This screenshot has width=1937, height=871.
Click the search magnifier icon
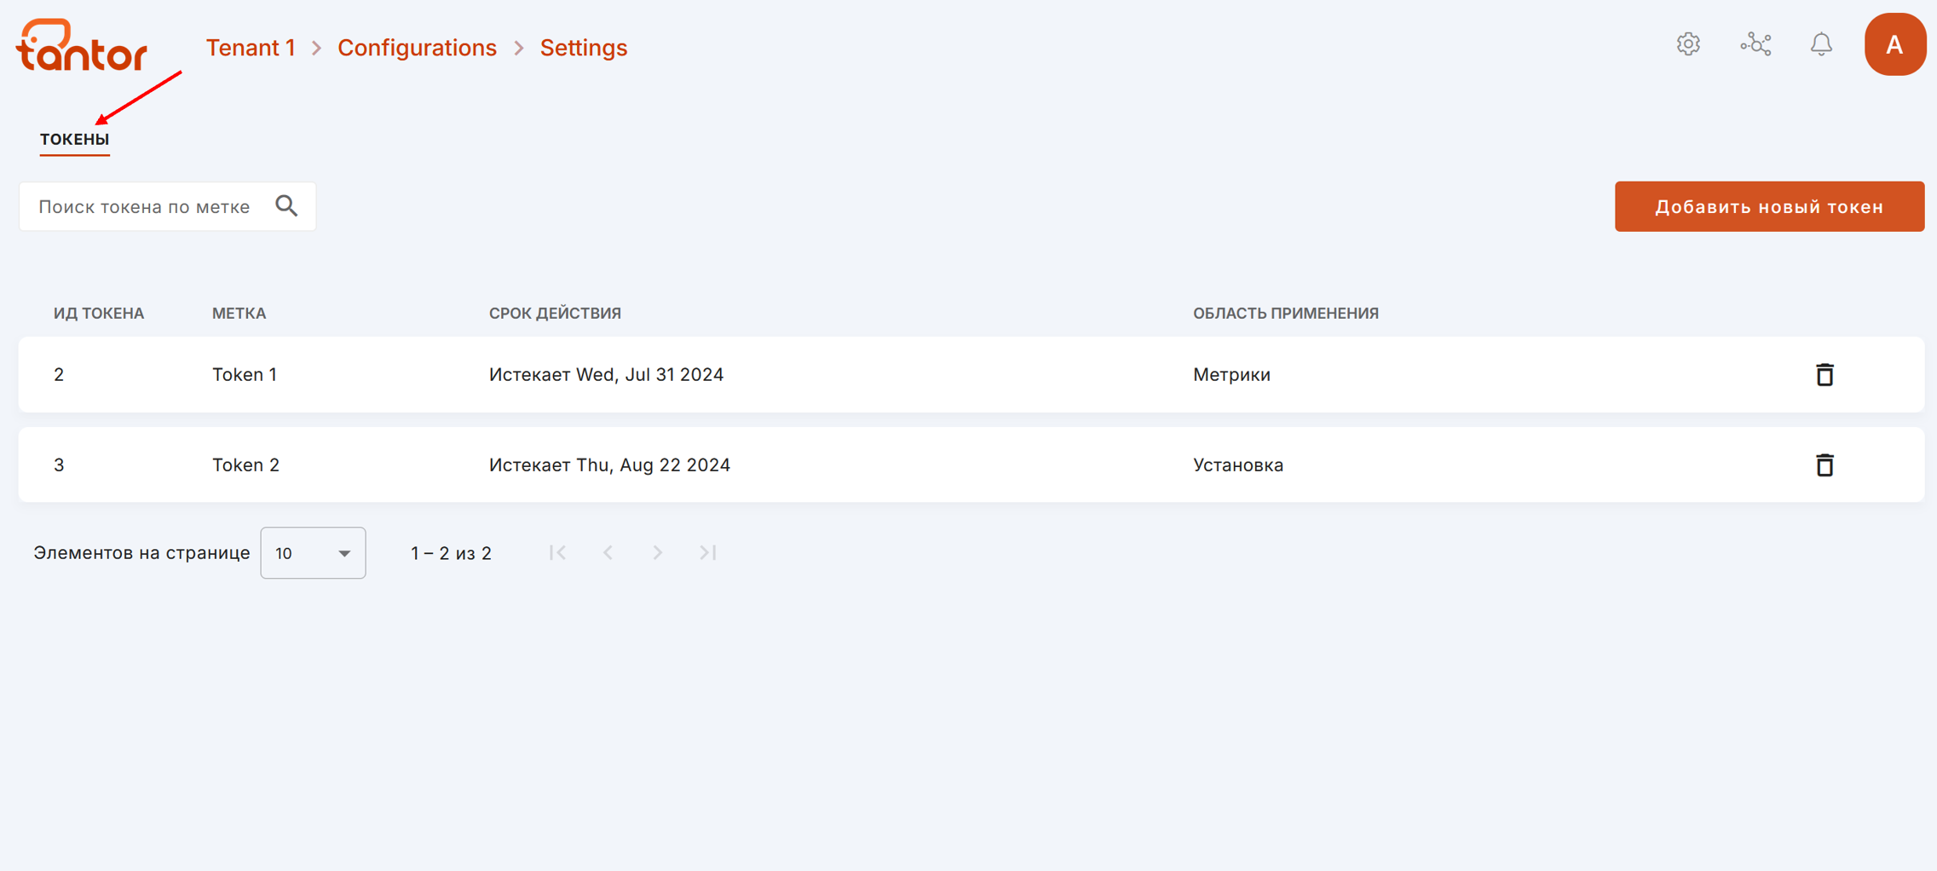(287, 206)
